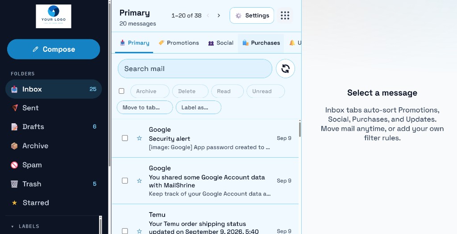Mark selected as Read
Viewport: 457px width, 234px height.
point(227,92)
